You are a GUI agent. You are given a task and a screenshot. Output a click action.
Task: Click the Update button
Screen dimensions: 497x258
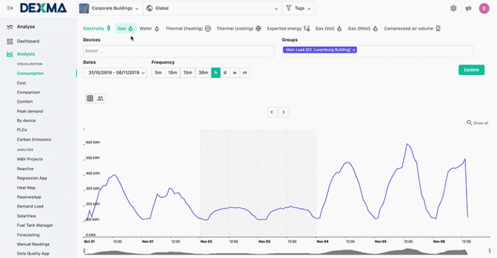[x=471, y=70]
